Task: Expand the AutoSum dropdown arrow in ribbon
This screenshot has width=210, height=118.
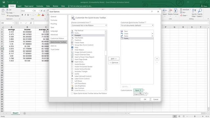Action: pos(190,10)
